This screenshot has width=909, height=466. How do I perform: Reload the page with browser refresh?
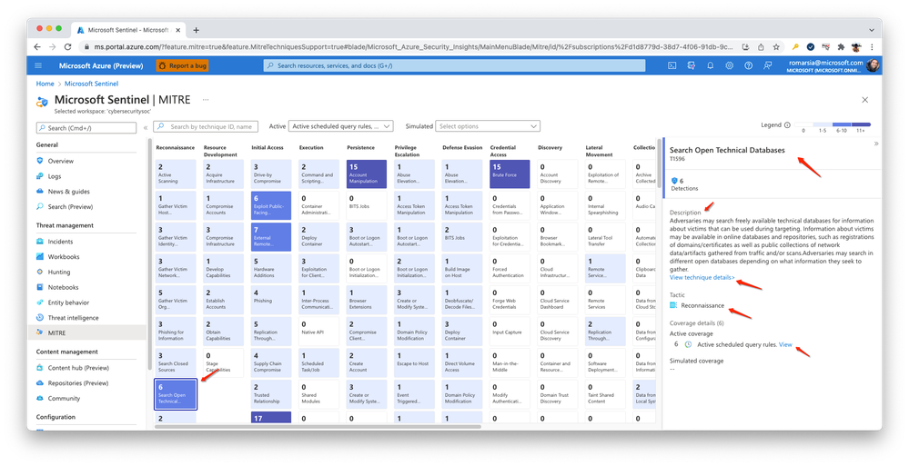[x=67, y=47]
